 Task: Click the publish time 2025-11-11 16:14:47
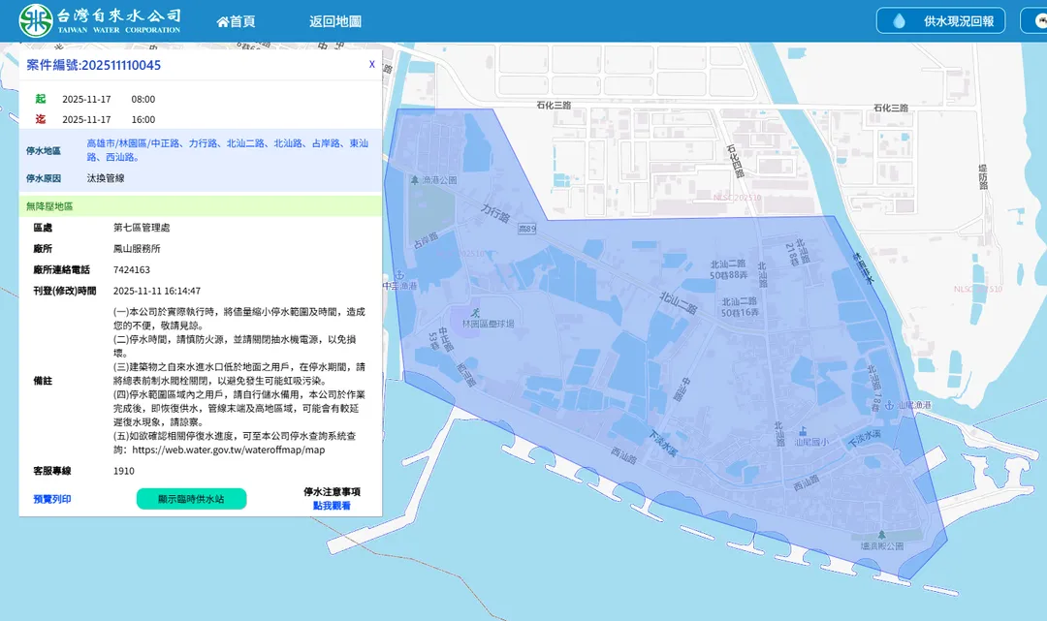tap(157, 291)
